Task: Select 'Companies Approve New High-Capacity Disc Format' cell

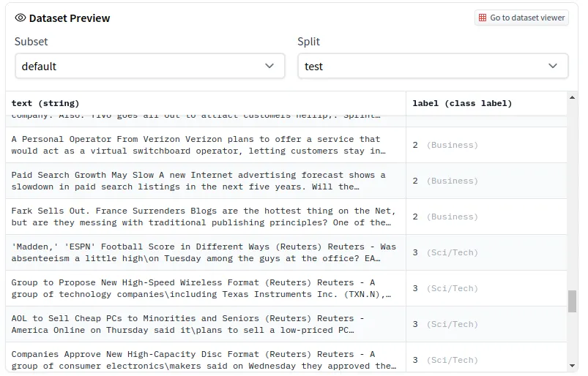Action: point(206,358)
